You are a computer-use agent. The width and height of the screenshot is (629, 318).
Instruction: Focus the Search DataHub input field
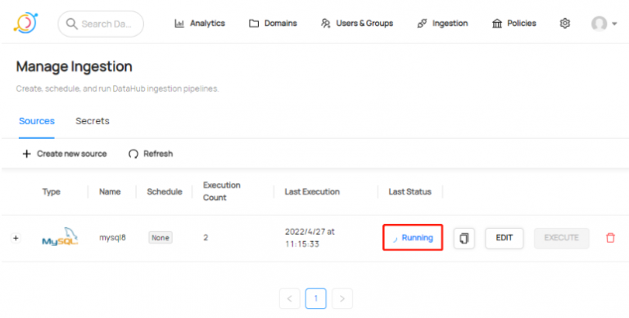pos(101,24)
